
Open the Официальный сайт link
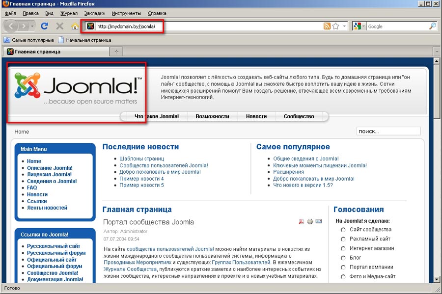(x=52, y=260)
